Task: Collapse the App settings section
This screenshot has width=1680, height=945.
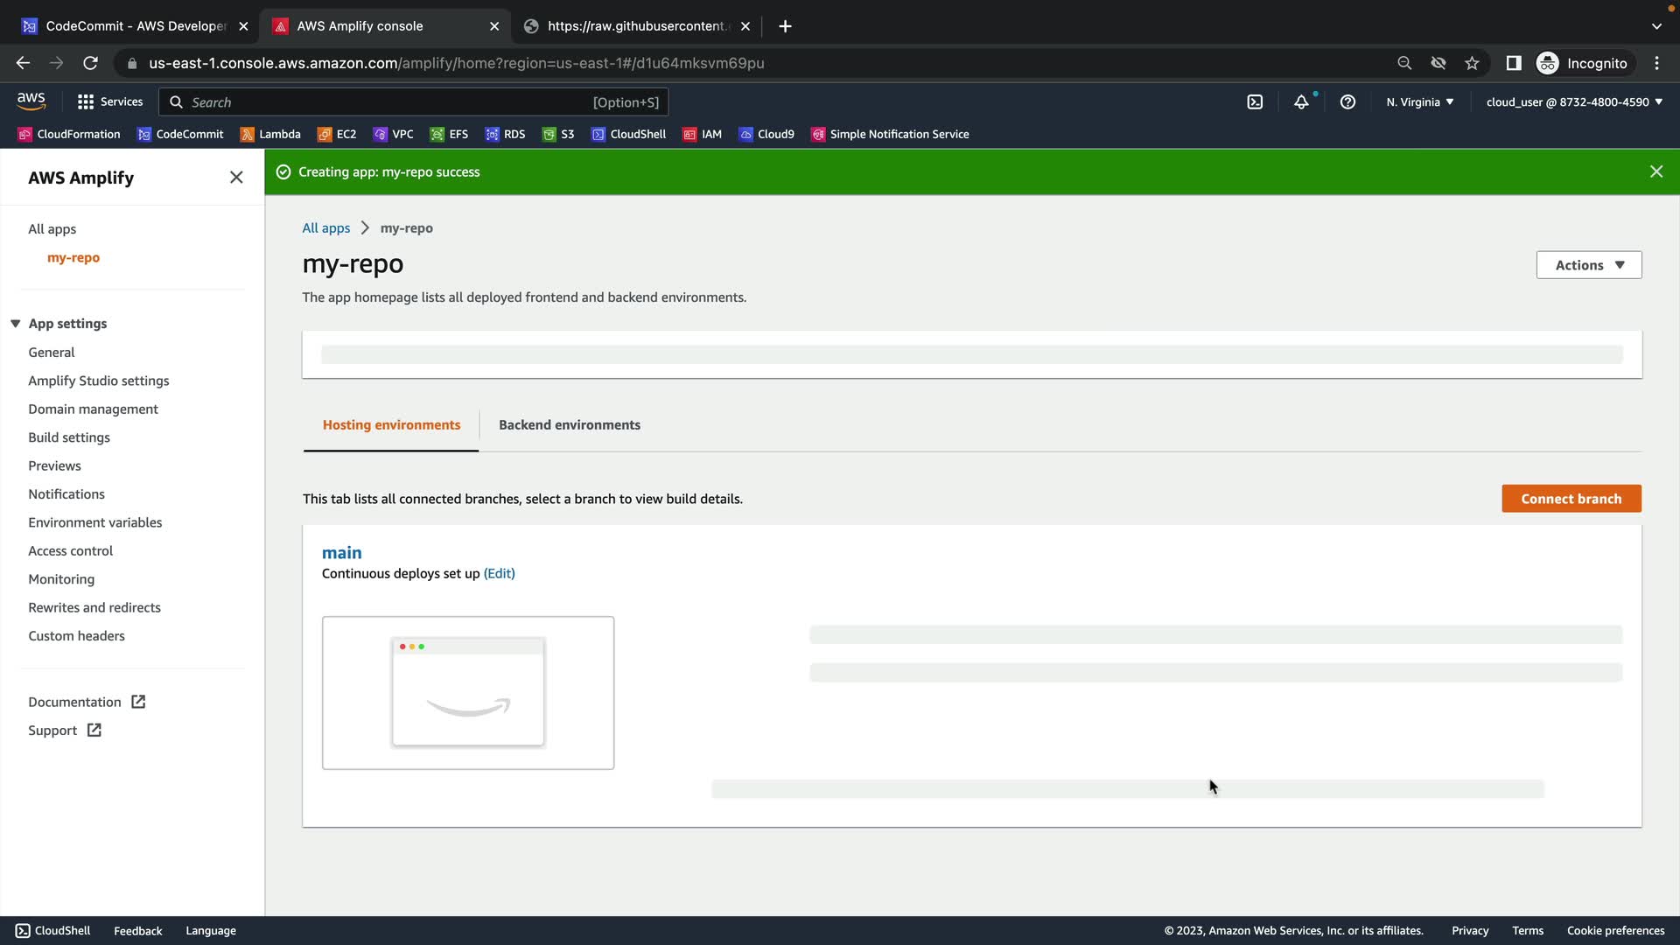Action: tap(16, 324)
